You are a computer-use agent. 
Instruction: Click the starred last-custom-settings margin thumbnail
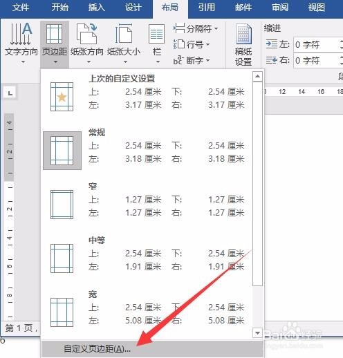(x=62, y=97)
